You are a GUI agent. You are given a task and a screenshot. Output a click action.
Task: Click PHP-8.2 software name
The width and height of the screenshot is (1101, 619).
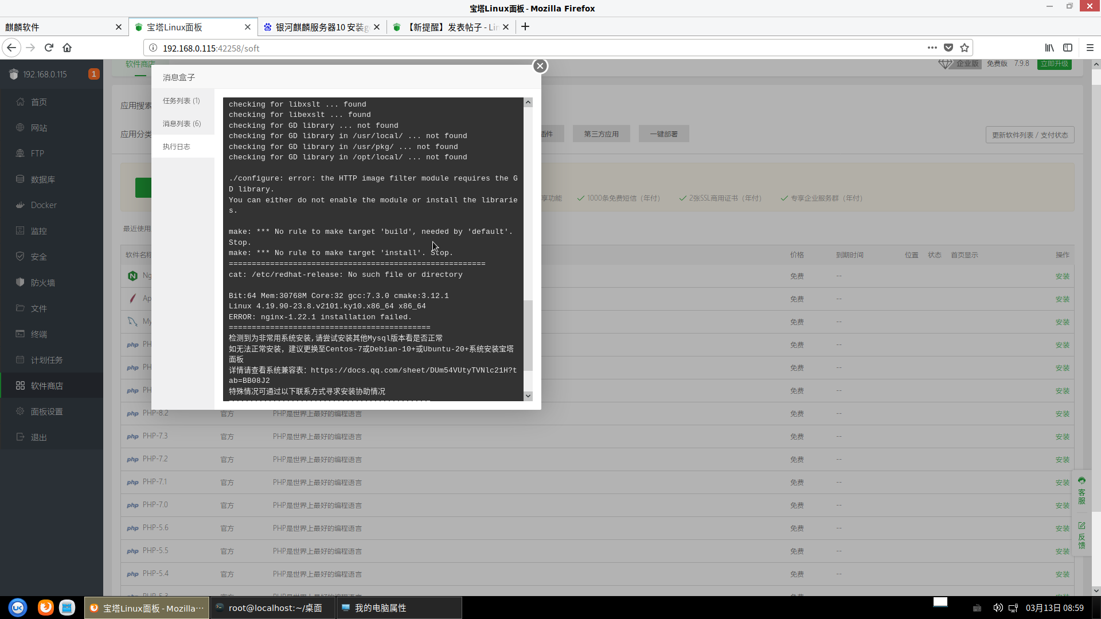pos(155,413)
